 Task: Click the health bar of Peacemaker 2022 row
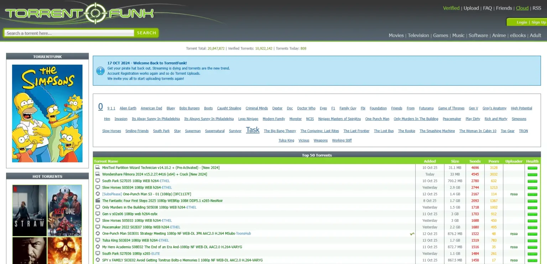[x=532, y=227]
